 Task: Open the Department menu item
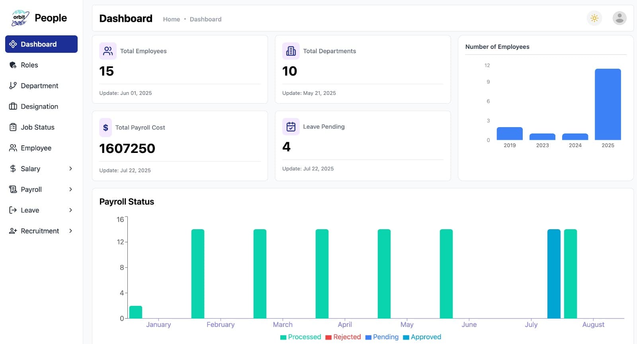(41, 85)
